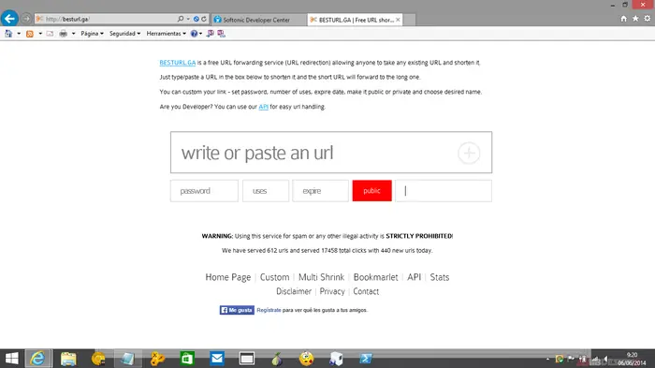Open the Home Page footer link
The image size is (655, 368).
(228, 277)
